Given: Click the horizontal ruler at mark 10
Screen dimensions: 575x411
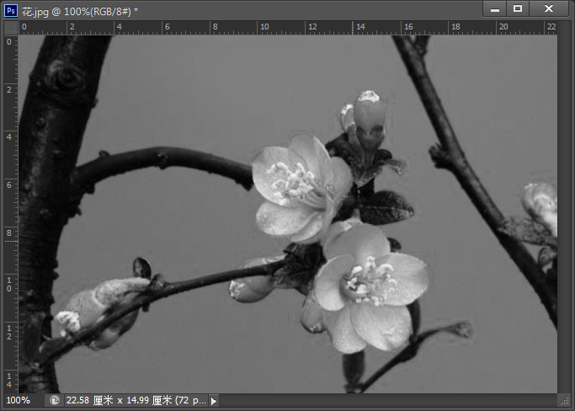Looking at the screenshot, I should [264, 27].
